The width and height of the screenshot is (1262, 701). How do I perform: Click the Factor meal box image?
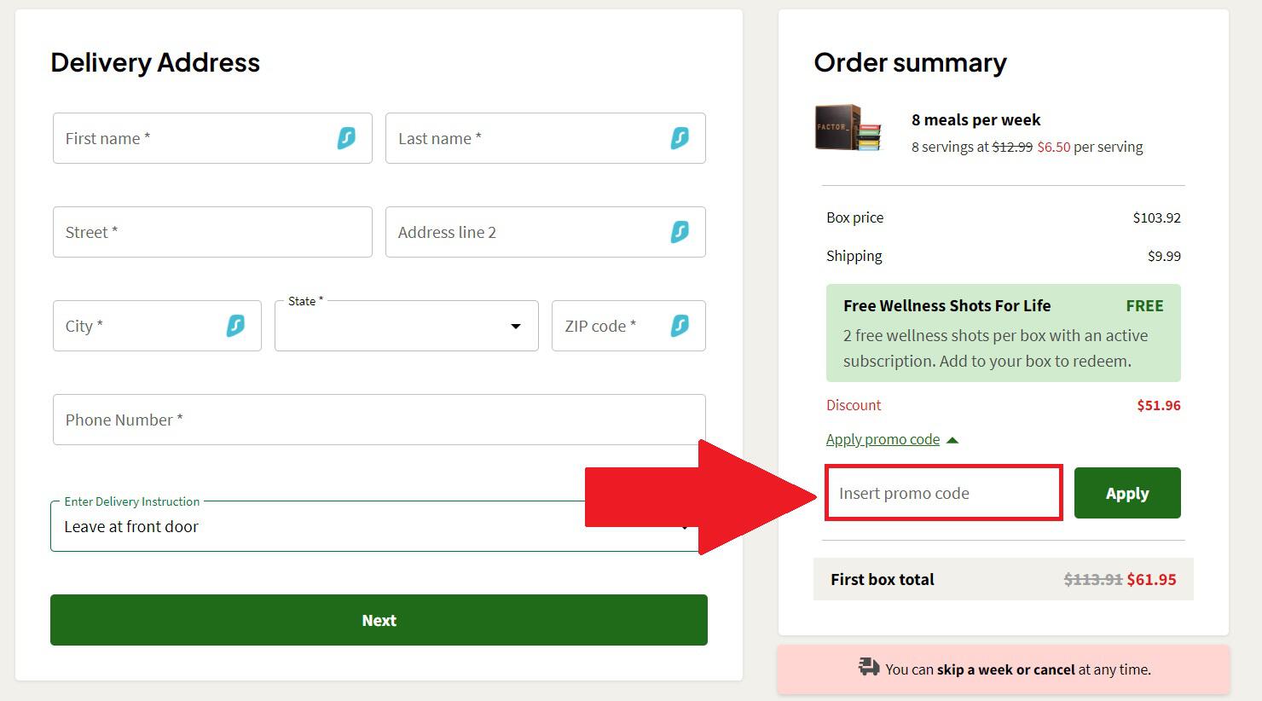[848, 129]
